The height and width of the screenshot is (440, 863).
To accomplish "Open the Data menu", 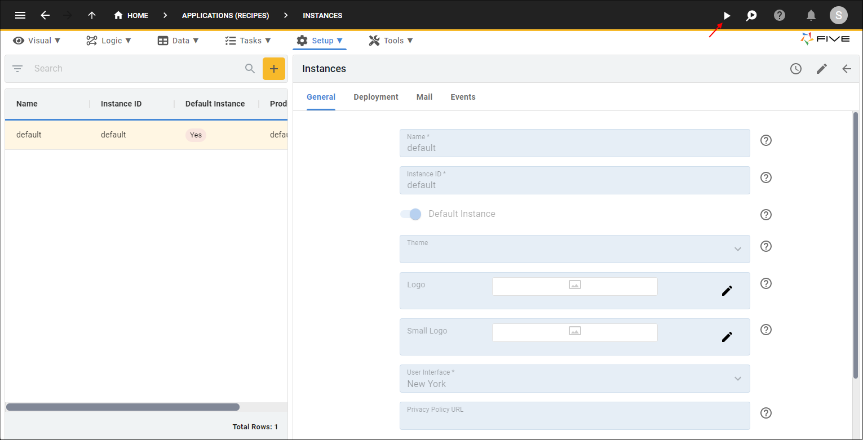I will pyautogui.click(x=178, y=41).
